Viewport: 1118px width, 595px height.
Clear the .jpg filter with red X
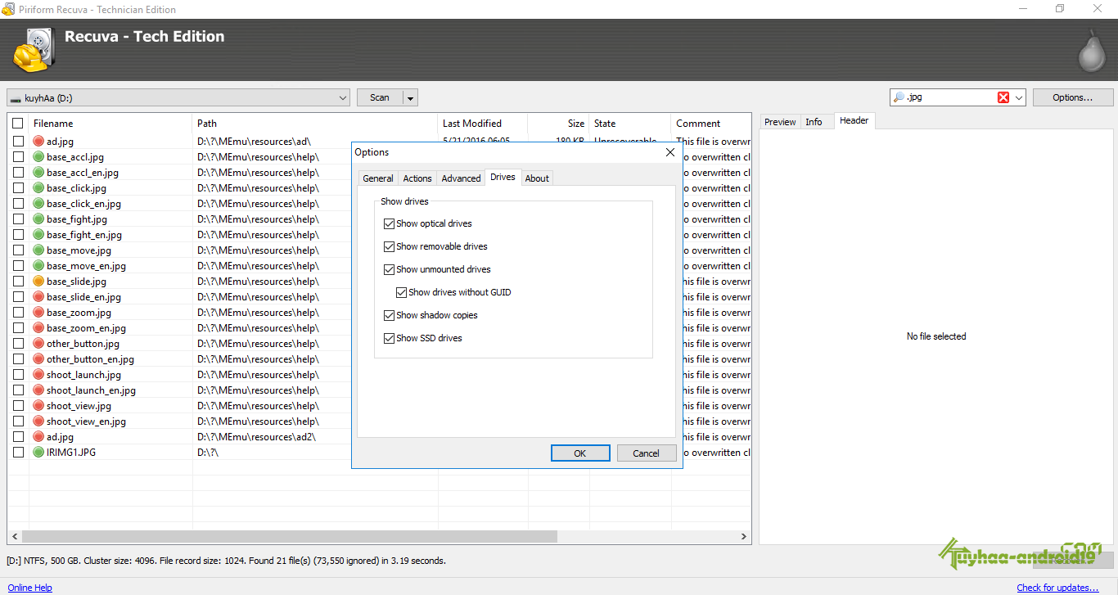[x=1003, y=97]
